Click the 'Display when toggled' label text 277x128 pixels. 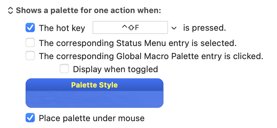pyautogui.click(x=115, y=69)
